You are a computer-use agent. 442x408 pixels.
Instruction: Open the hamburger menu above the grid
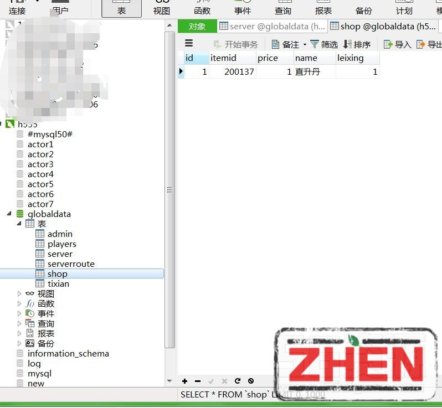(189, 43)
